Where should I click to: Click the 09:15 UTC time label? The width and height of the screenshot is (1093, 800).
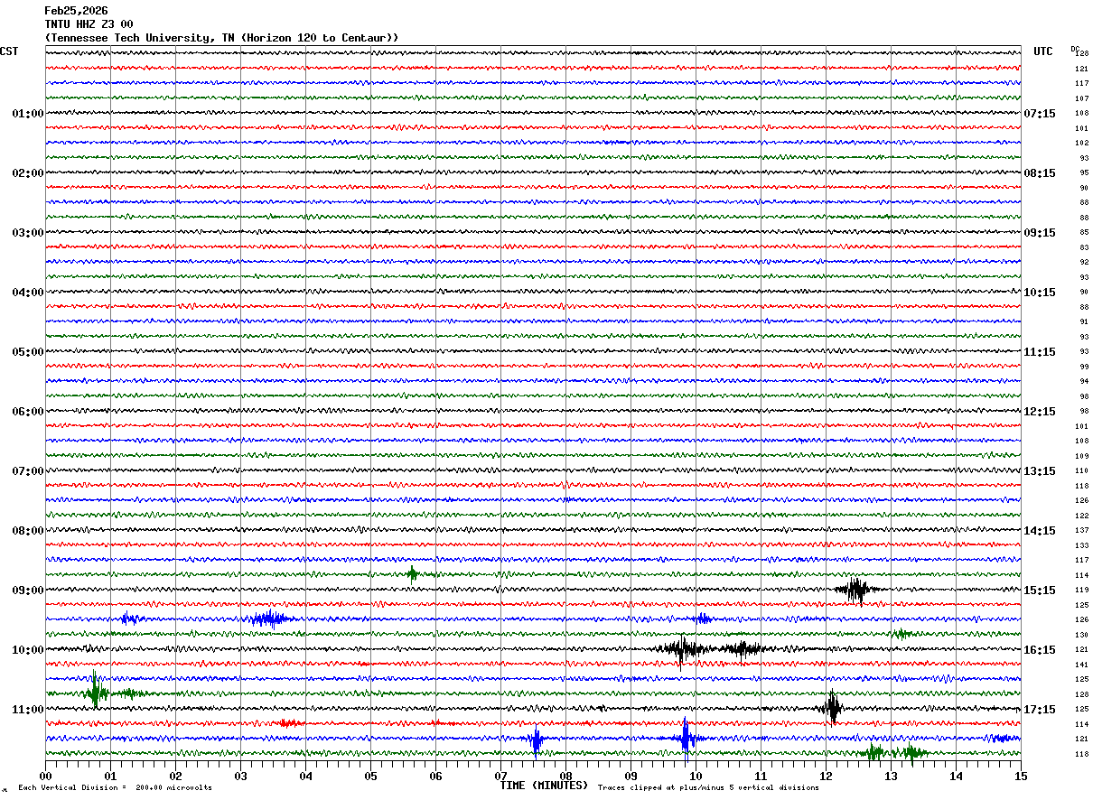tap(1039, 233)
